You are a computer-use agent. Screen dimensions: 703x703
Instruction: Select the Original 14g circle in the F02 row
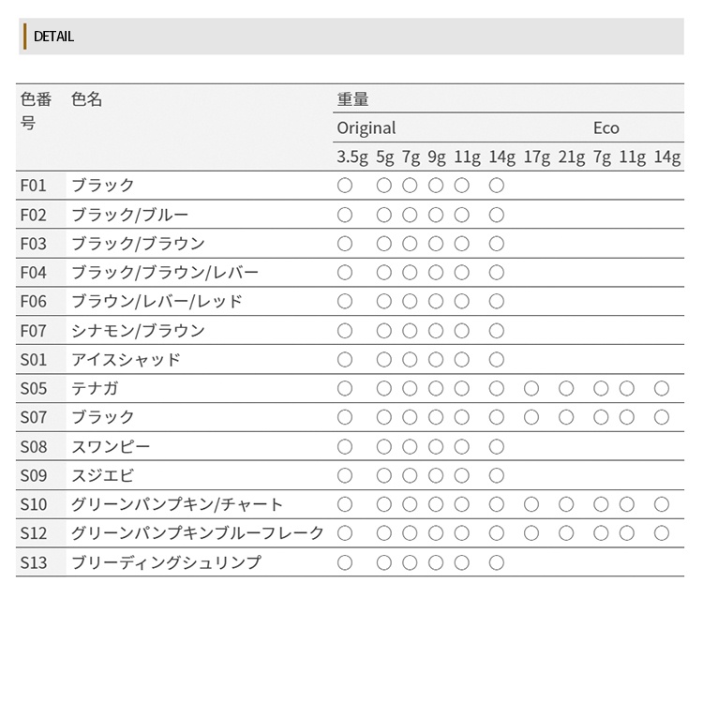pos(497,215)
